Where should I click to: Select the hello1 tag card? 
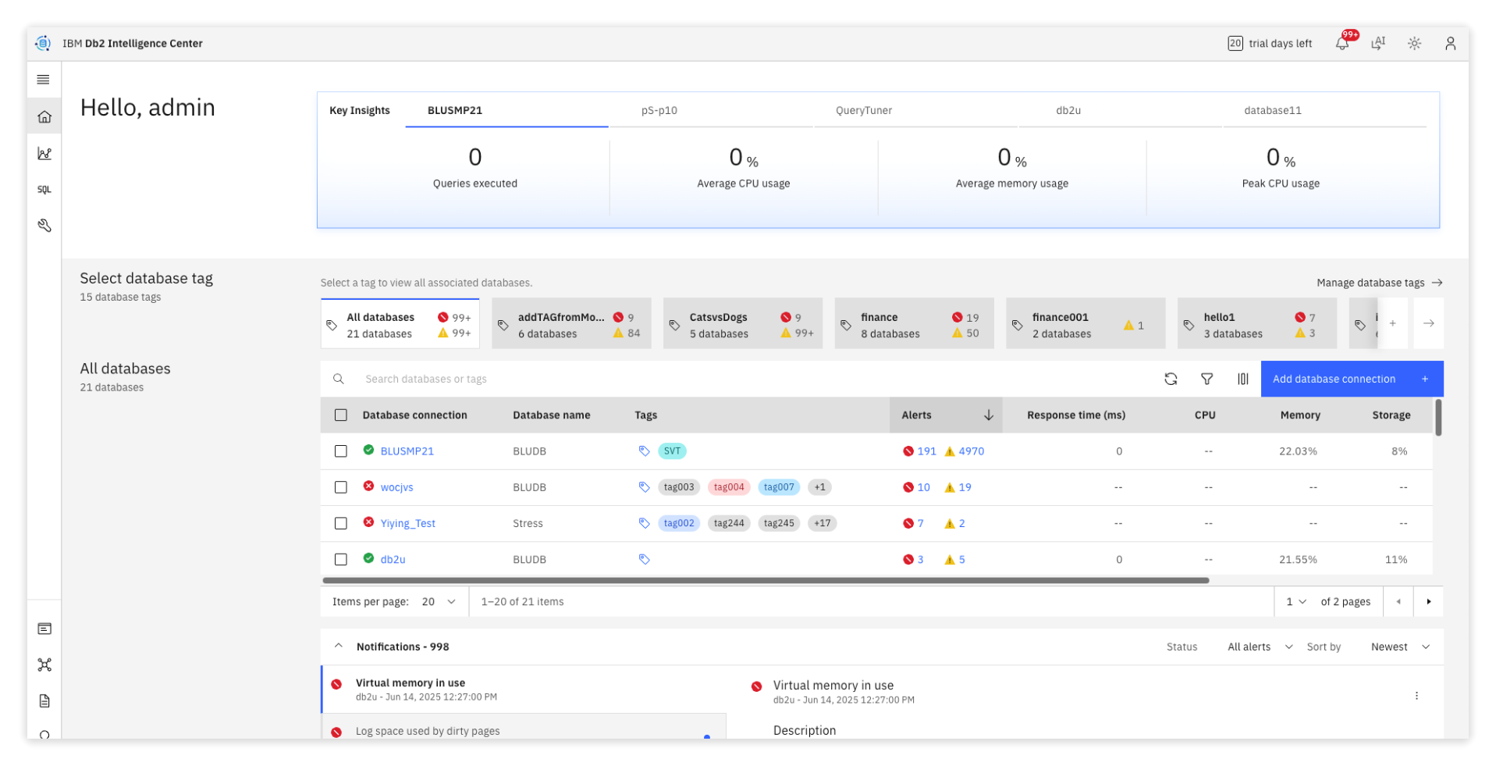[1256, 323]
